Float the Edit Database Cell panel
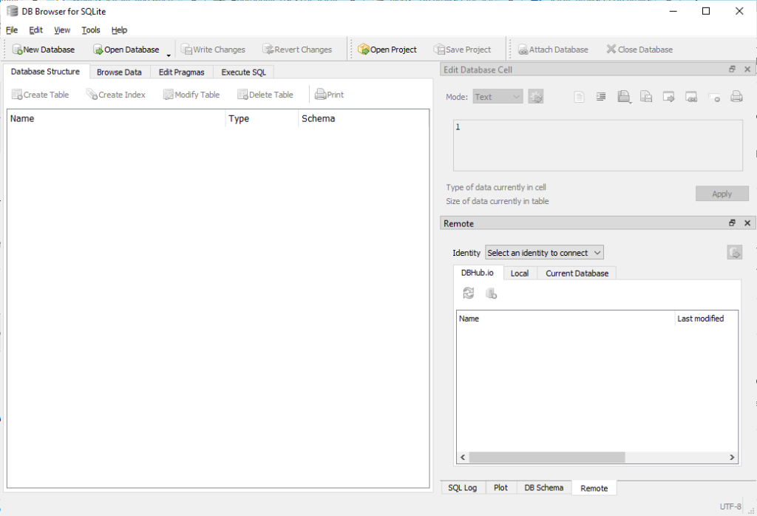This screenshot has width=757, height=516. tap(732, 69)
